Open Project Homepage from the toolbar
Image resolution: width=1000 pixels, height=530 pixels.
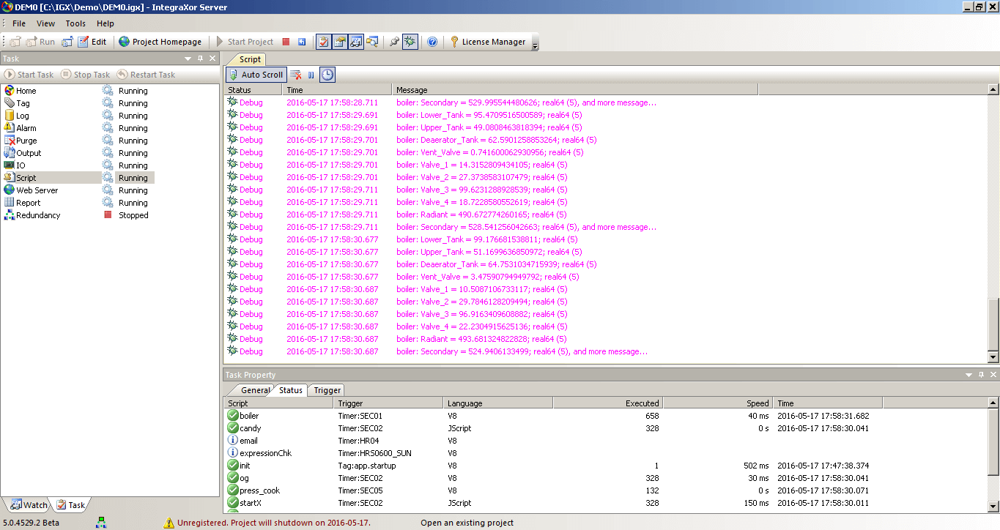[x=160, y=42]
